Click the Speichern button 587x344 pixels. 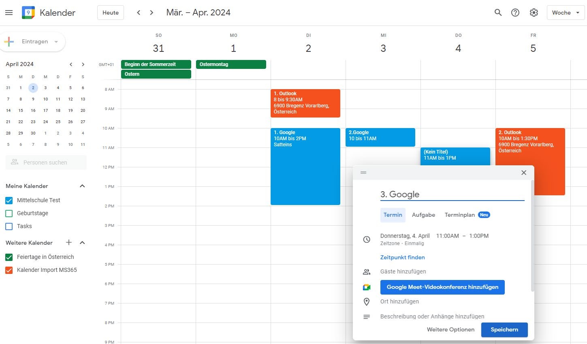click(504, 329)
